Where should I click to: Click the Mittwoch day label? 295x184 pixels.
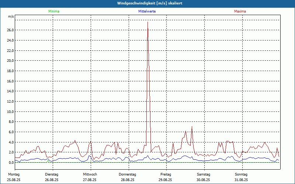click(90, 174)
